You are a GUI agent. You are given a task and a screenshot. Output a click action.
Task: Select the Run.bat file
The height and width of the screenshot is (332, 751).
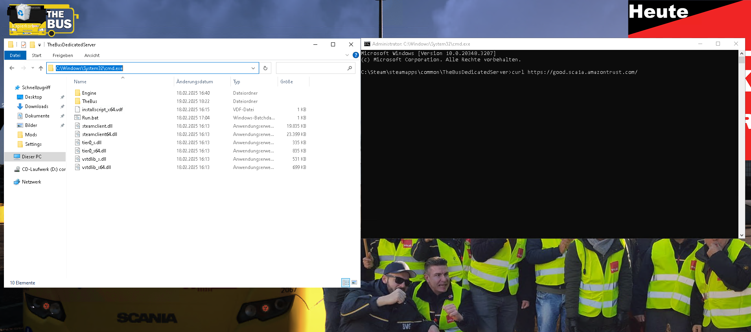point(90,118)
